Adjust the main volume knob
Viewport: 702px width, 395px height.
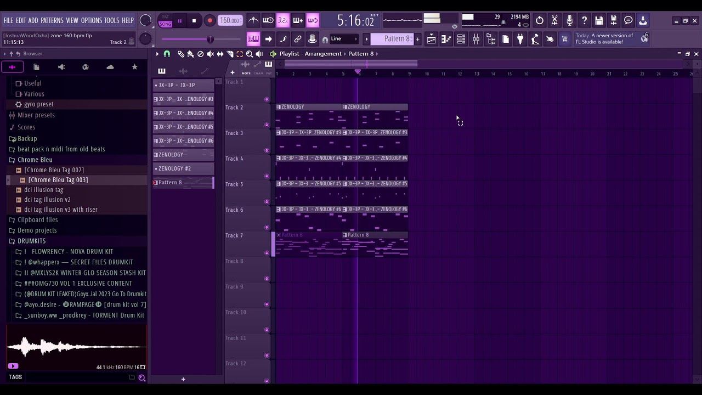[x=145, y=21]
